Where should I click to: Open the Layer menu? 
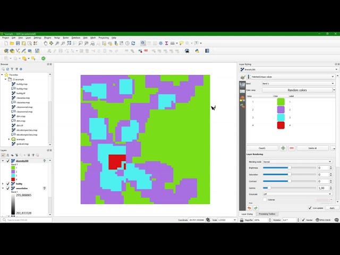(28, 38)
